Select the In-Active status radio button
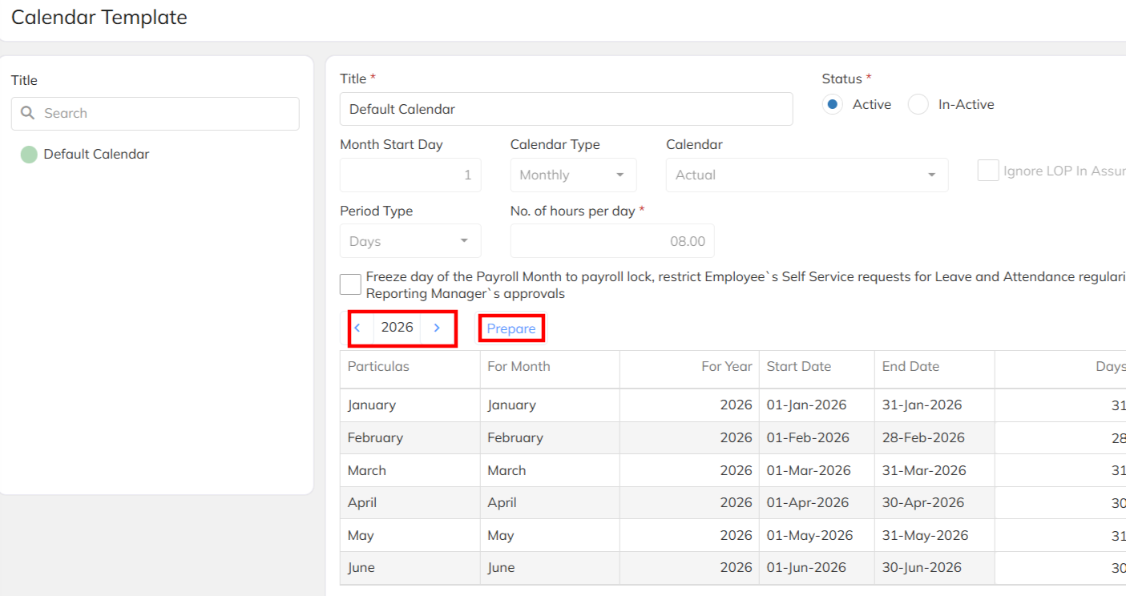 click(x=918, y=105)
